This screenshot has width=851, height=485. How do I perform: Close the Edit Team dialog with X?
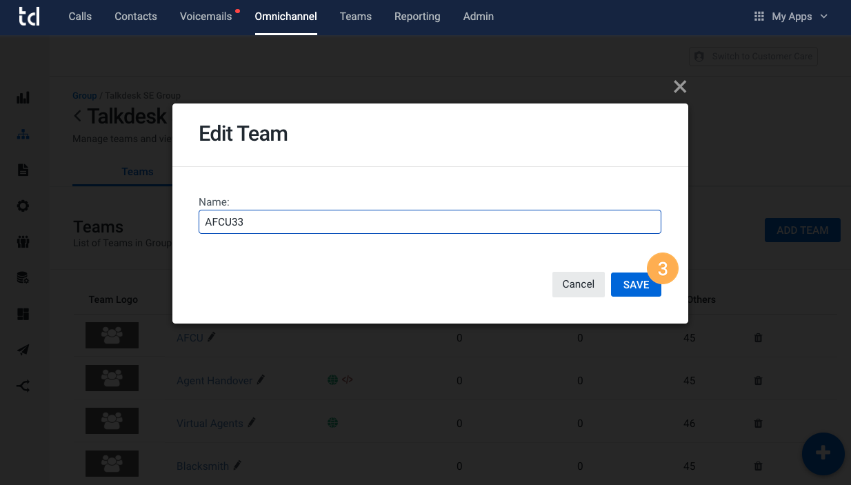[680, 86]
